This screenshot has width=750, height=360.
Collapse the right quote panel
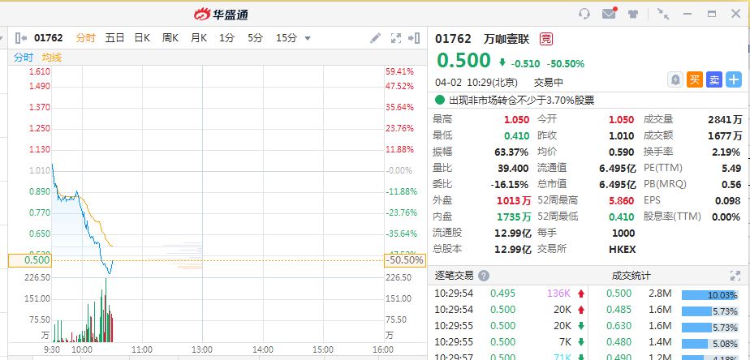414,38
